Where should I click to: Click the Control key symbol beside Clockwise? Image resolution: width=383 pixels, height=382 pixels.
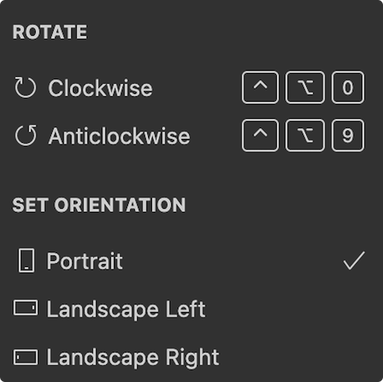click(261, 88)
